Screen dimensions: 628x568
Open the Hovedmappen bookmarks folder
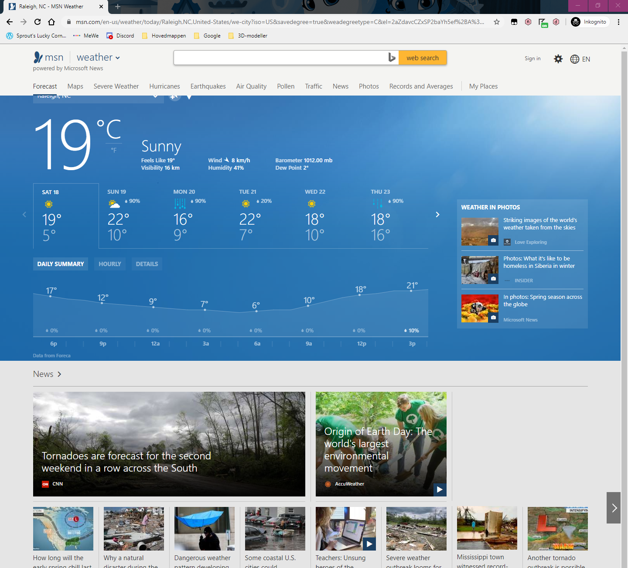164,36
